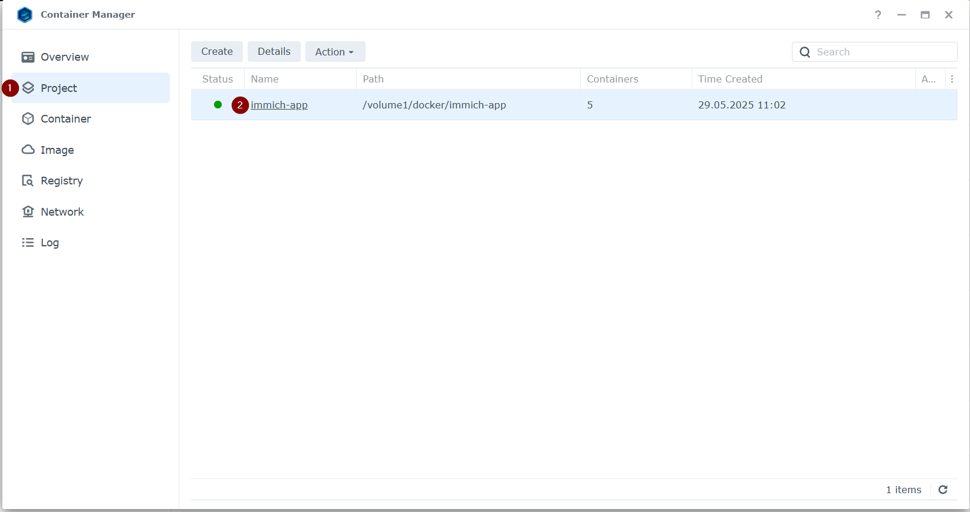Click the Container Manager app logo
The height and width of the screenshot is (512, 970).
tap(25, 15)
